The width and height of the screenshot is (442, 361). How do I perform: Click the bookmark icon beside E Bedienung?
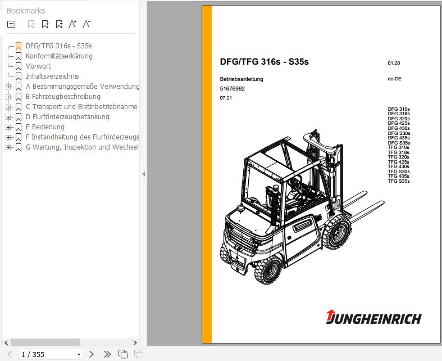point(19,128)
